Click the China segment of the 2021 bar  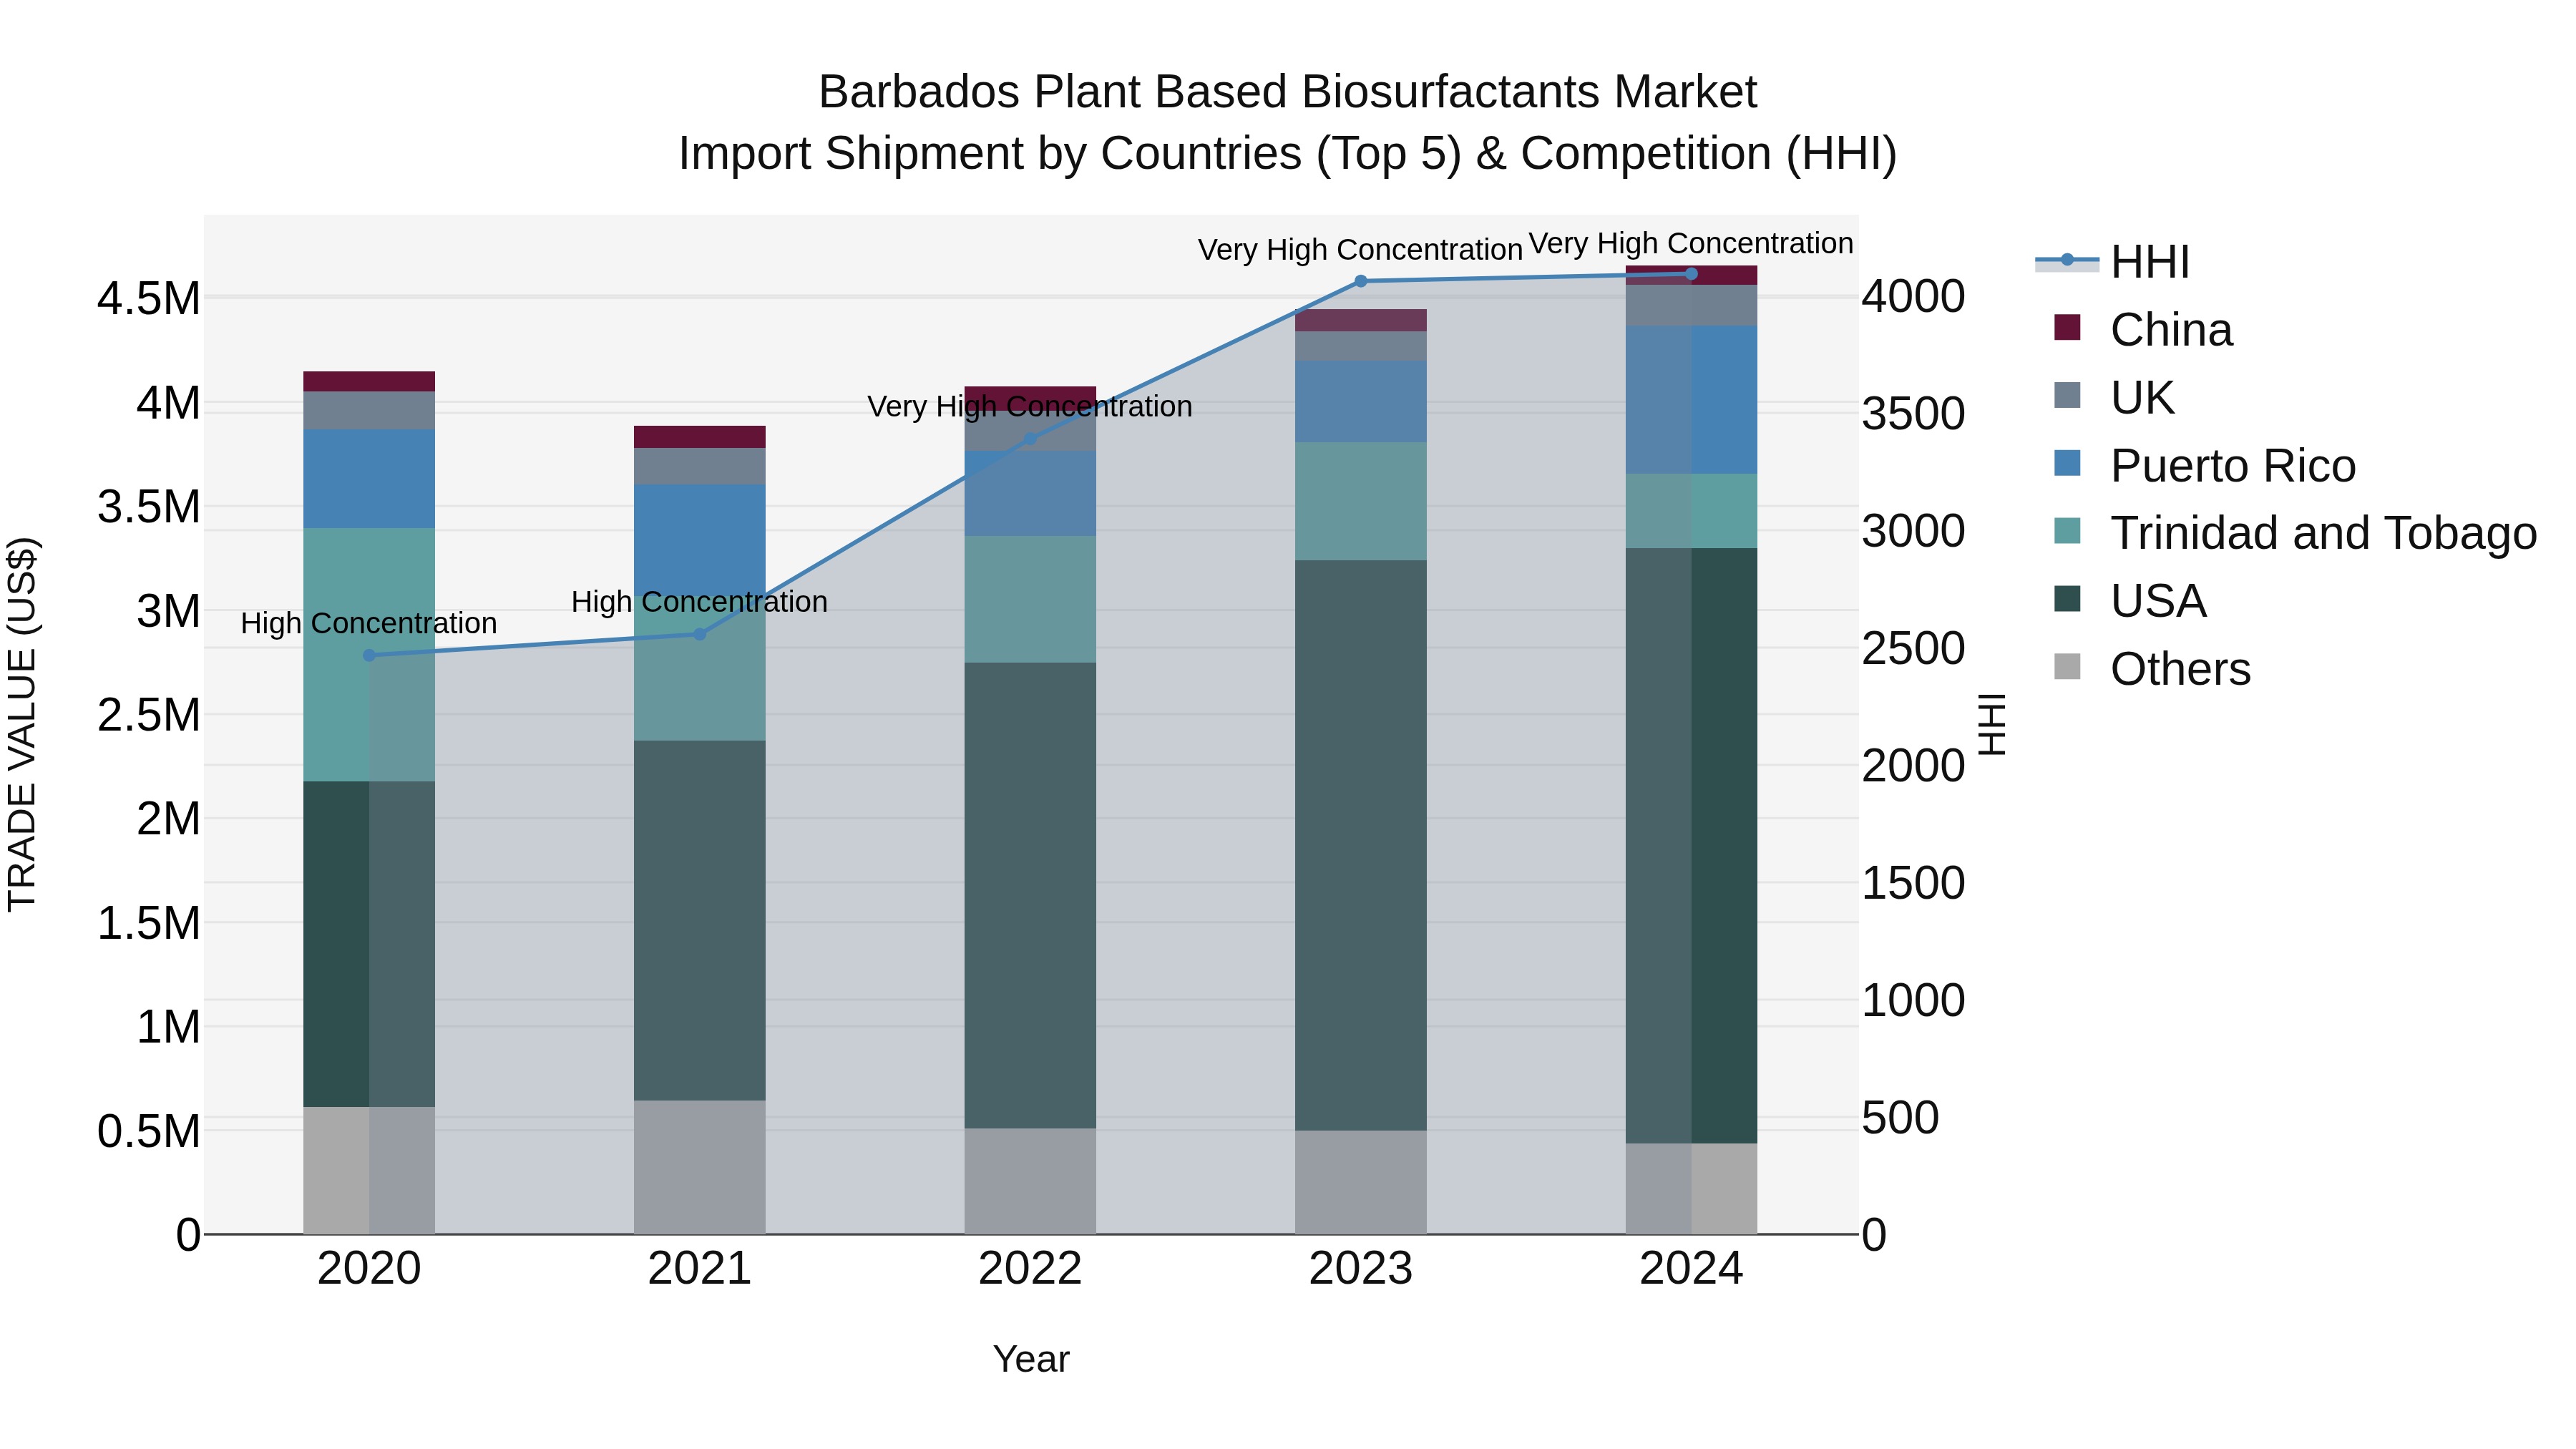tap(700, 437)
